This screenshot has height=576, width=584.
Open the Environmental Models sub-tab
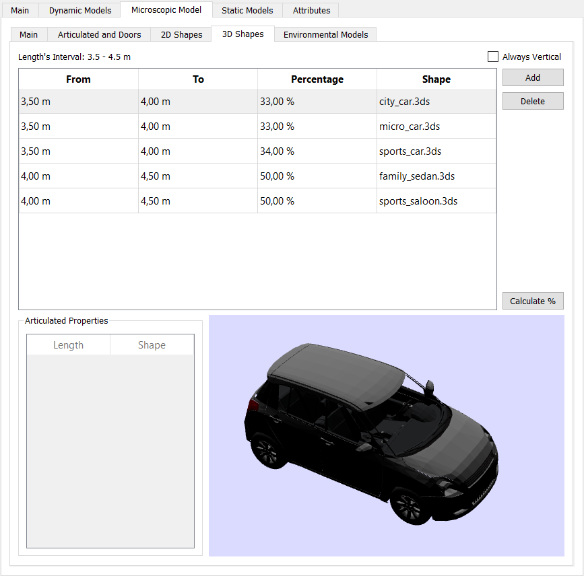click(x=325, y=34)
